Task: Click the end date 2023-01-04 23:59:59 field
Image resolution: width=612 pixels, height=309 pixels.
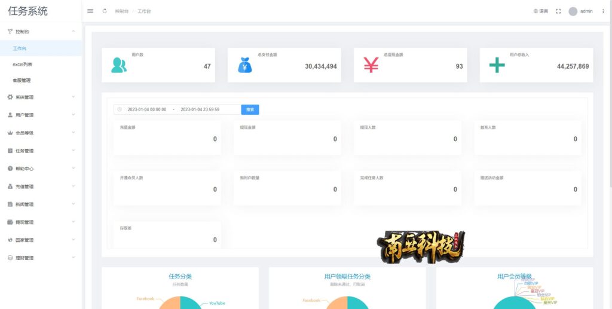Action: 200,109
